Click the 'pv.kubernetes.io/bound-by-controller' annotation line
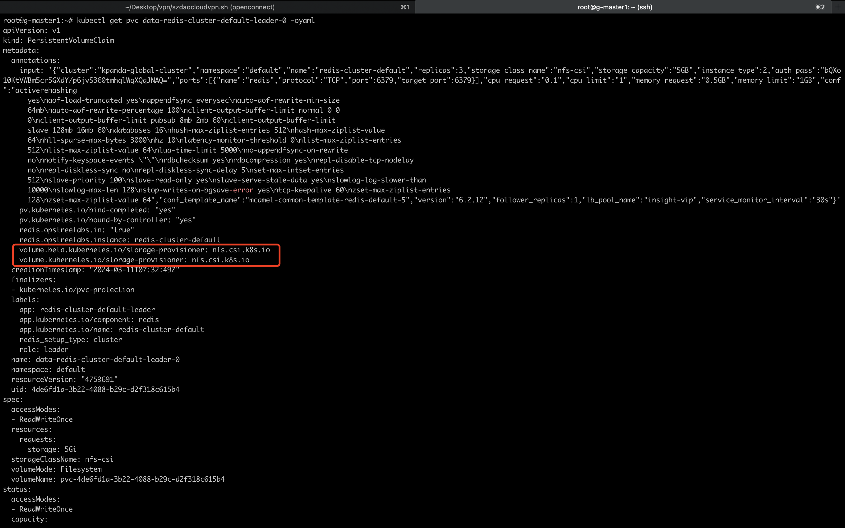This screenshot has width=845, height=528. pyautogui.click(x=108, y=220)
